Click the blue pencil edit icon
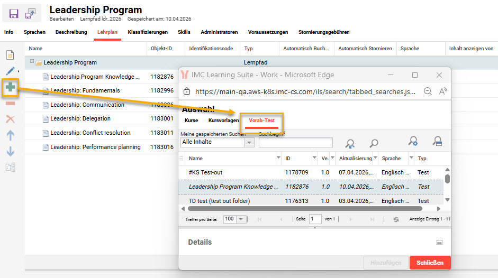 pyautogui.click(x=10, y=71)
